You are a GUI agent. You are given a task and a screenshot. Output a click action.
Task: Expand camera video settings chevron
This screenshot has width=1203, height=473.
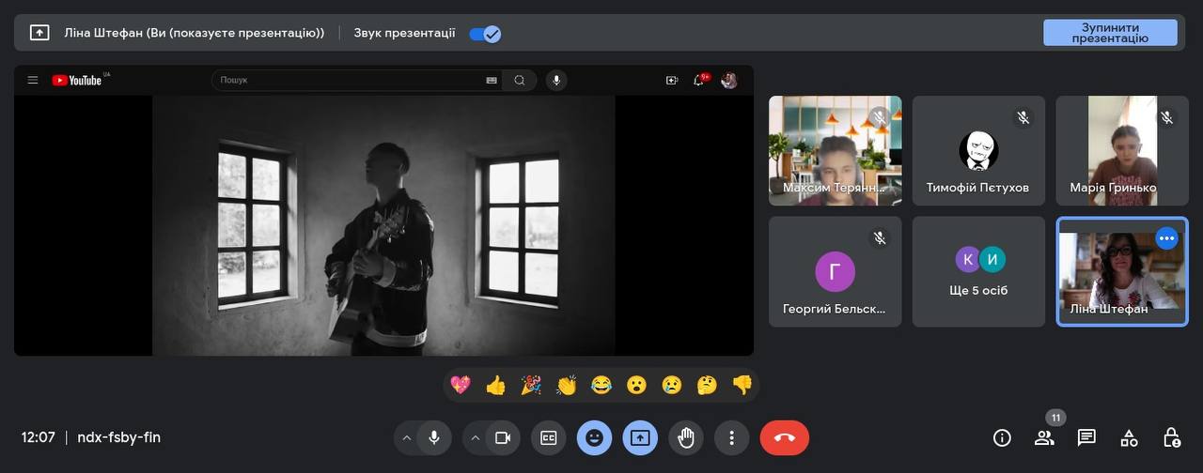[475, 437]
